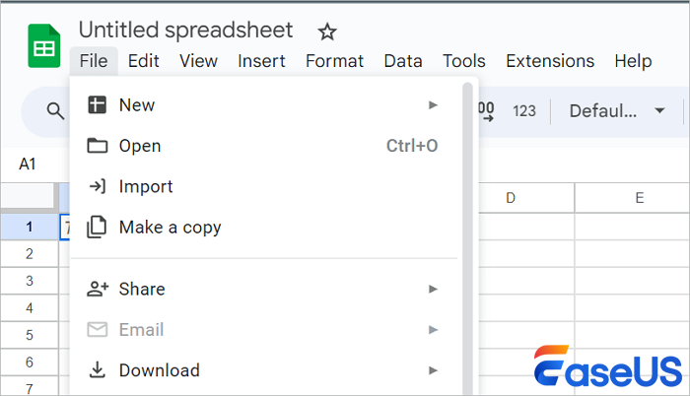Open the Edit menu
690x396 pixels.
click(144, 61)
